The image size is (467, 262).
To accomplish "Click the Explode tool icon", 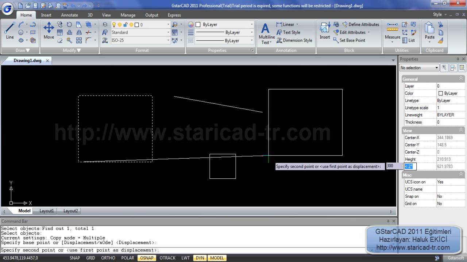I will [x=69, y=40].
